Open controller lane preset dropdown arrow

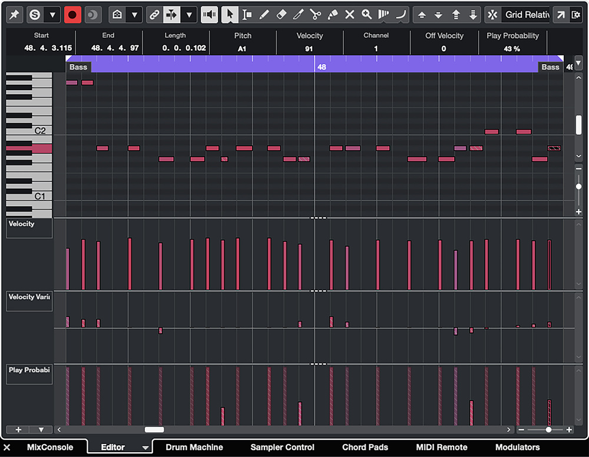pos(41,430)
